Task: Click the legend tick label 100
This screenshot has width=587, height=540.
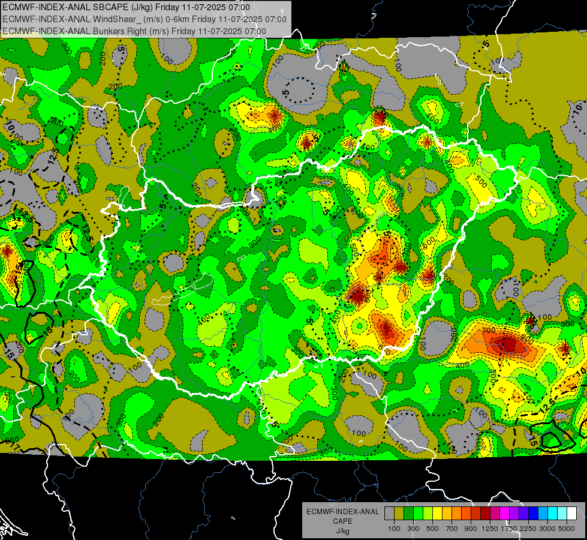Action: (394, 529)
